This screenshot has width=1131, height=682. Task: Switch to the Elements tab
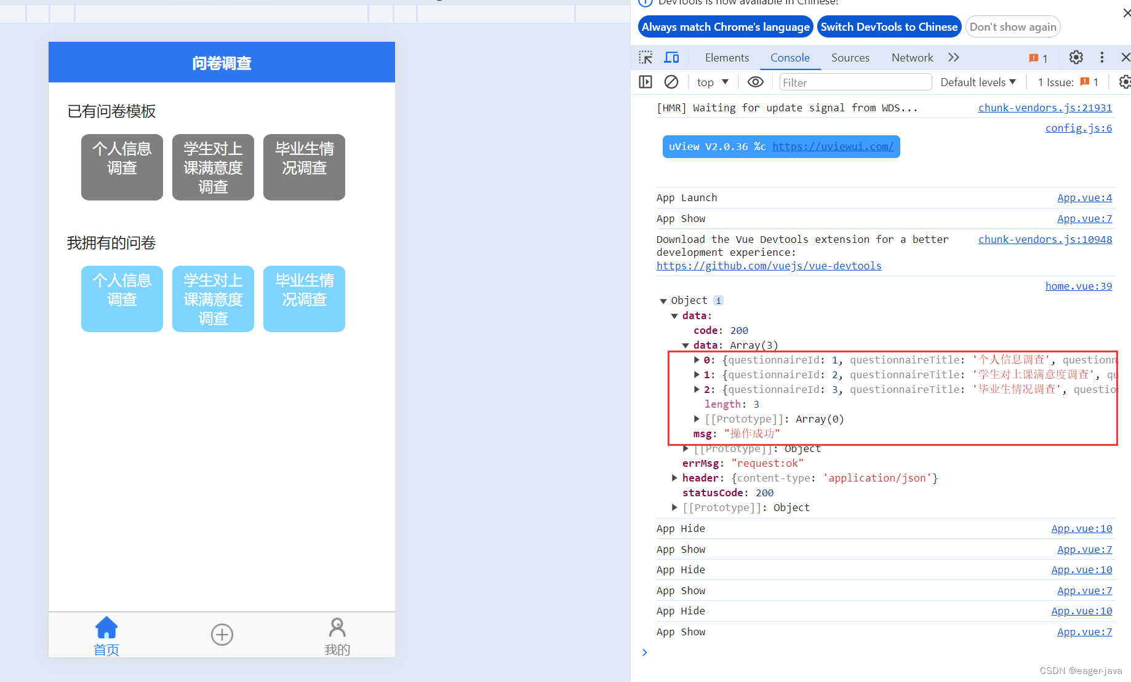(x=727, y=58)
